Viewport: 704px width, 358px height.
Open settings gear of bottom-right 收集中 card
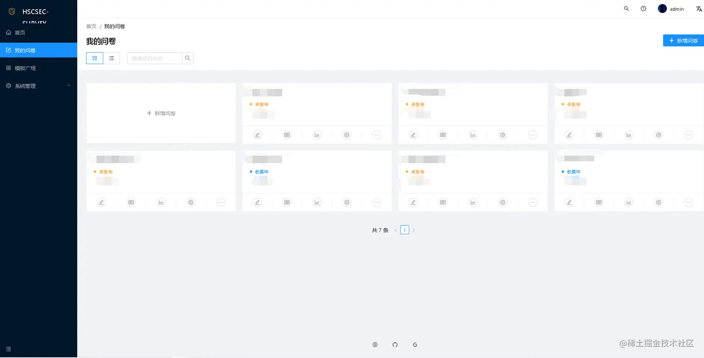coord(658,202)
